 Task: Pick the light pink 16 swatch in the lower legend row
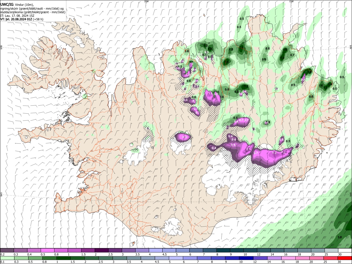coord(288,258)
